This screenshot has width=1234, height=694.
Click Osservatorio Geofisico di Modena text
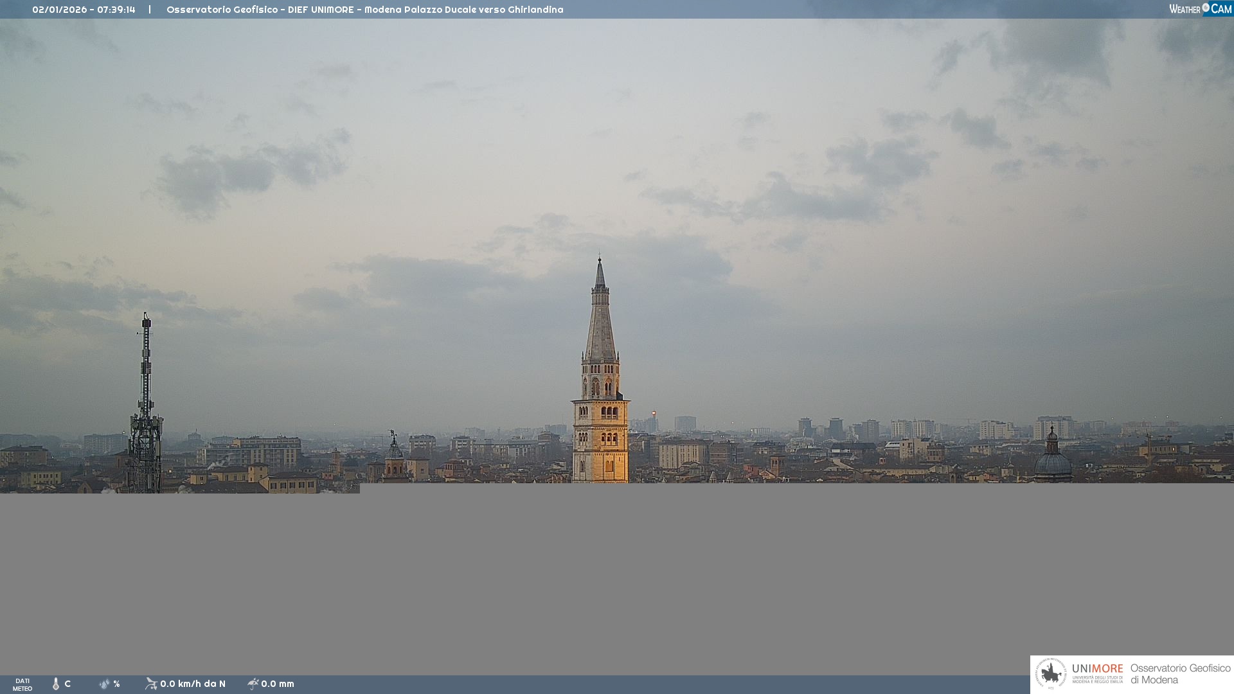tap(1180, 674)
